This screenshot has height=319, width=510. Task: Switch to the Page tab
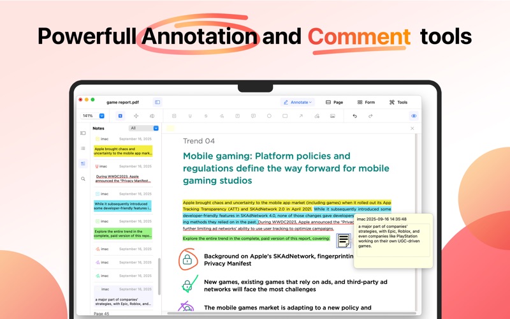coord(334,102)
